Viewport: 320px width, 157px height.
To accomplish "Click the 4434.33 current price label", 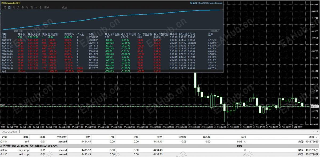I will [315, 107].
